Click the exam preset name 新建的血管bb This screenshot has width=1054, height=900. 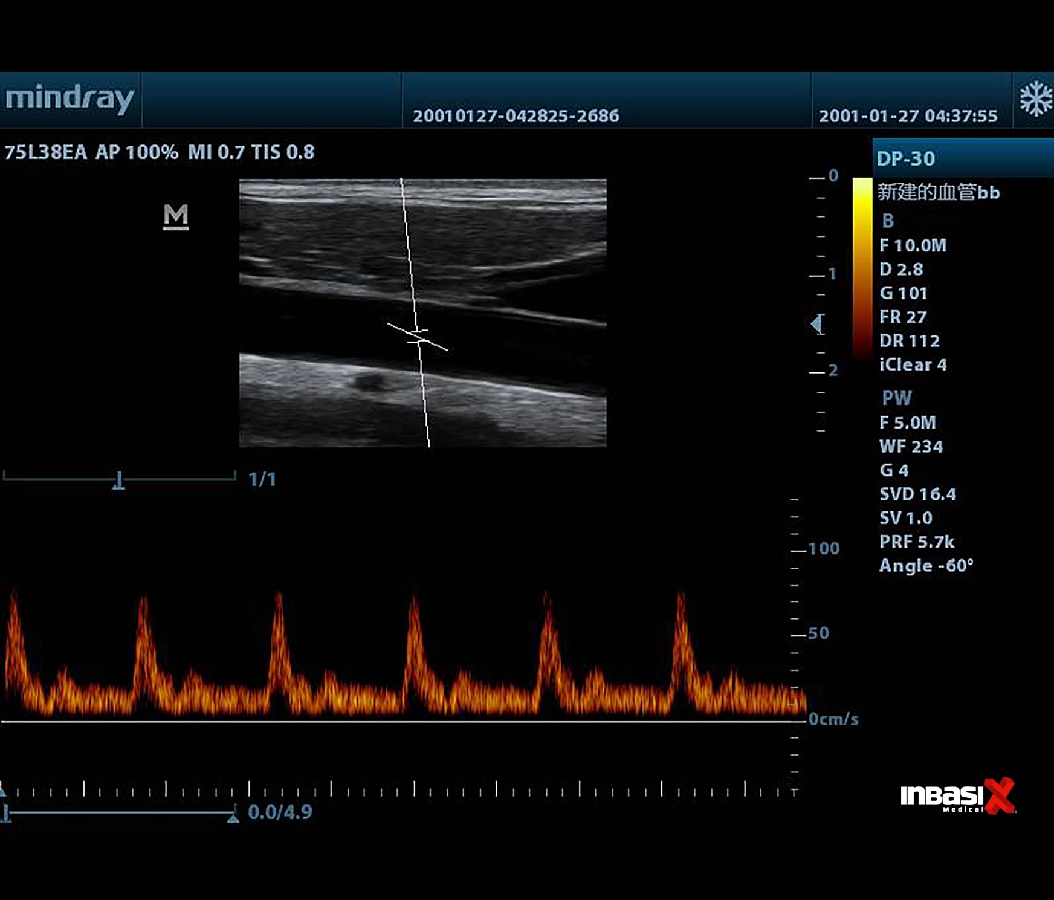[938, 192]
